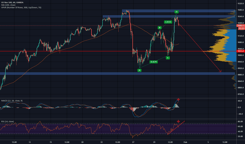
Task: Click the 13 date on time axis
Action: pyautogui.click(x=30, y=142)
